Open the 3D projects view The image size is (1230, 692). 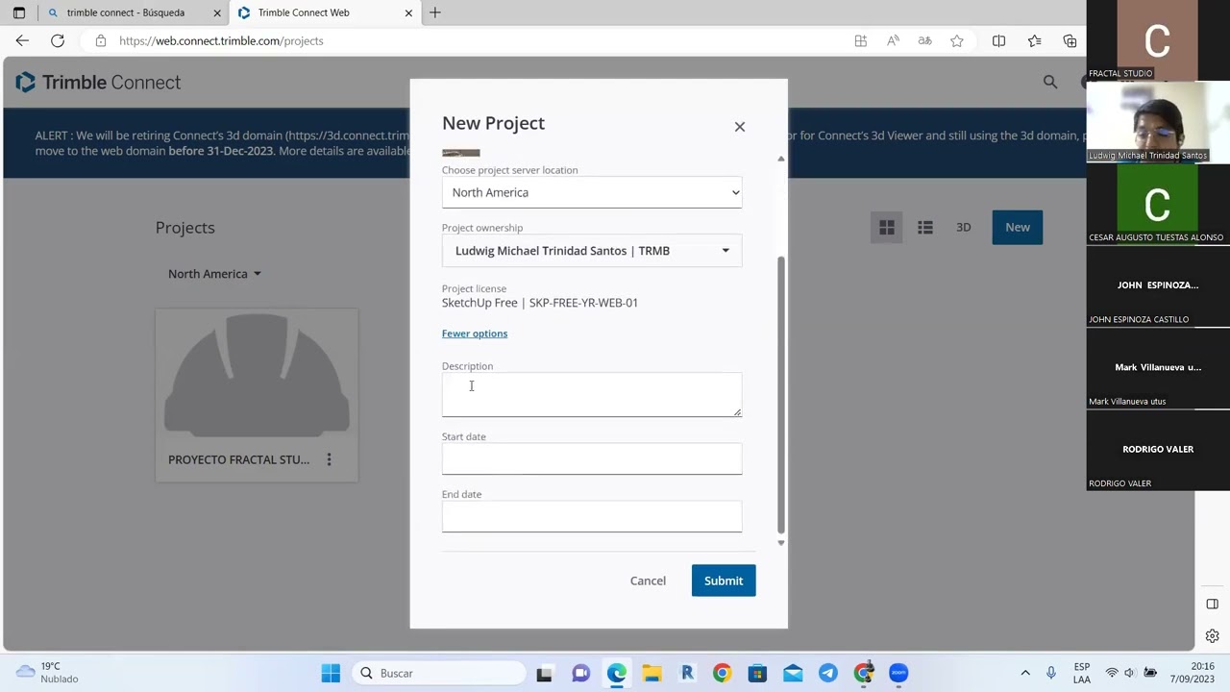click(x=964, y=228)
